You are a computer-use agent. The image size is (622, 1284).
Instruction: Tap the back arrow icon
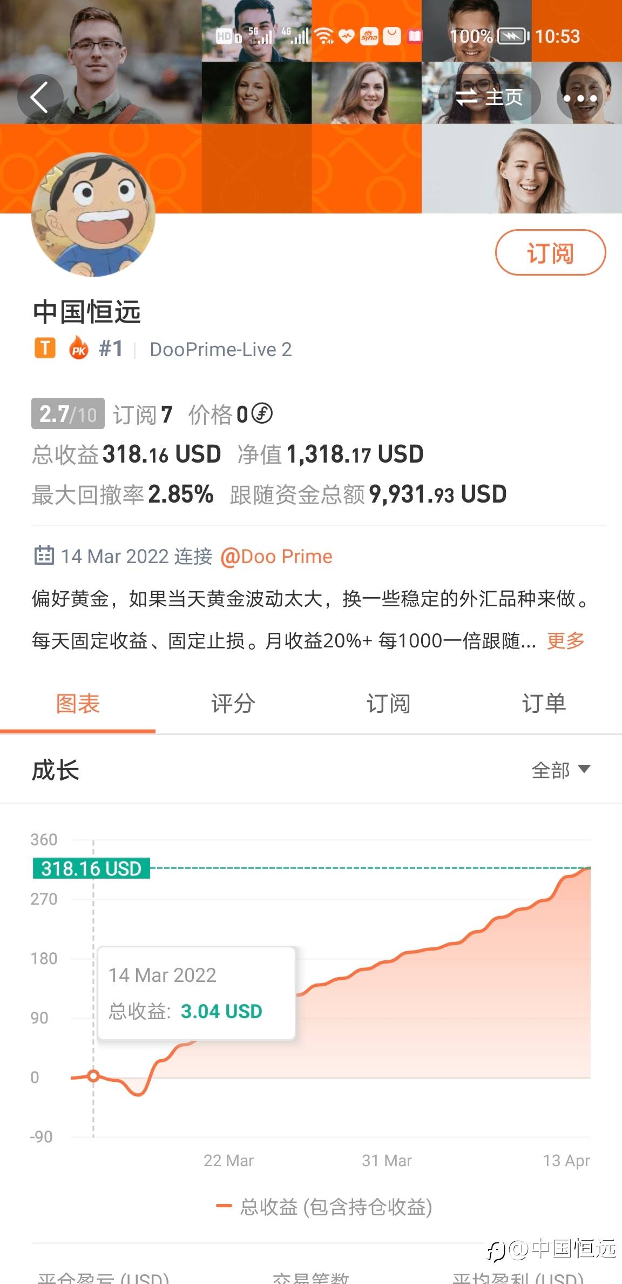(39, 97)
